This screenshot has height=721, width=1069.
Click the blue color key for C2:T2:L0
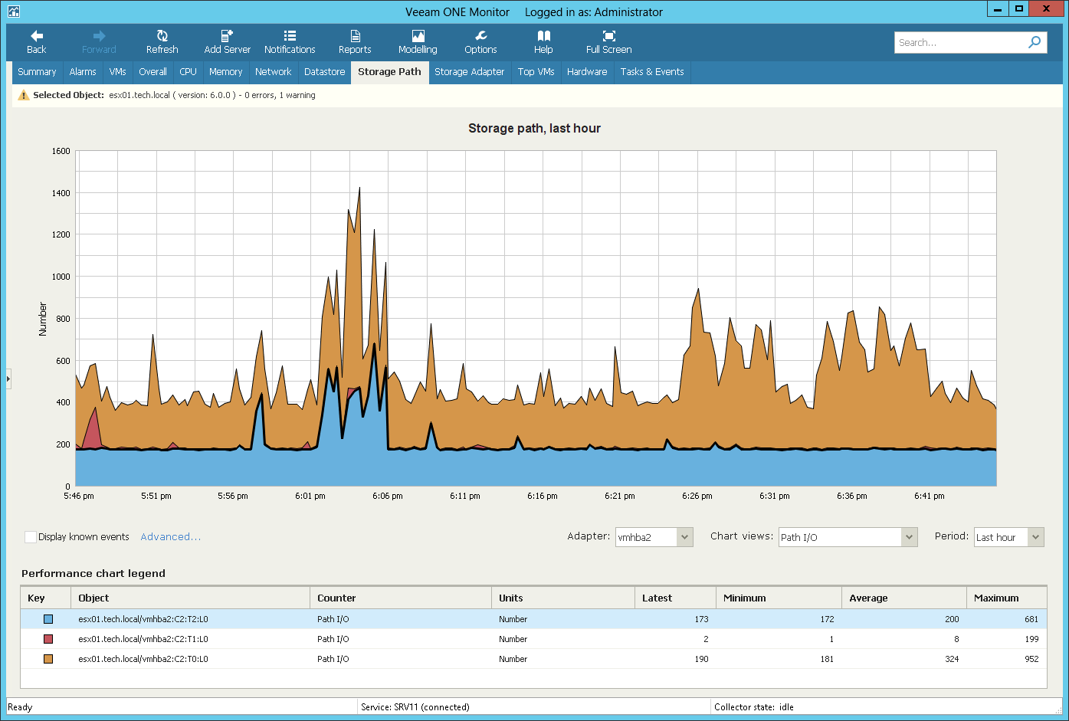coord(48,619)
